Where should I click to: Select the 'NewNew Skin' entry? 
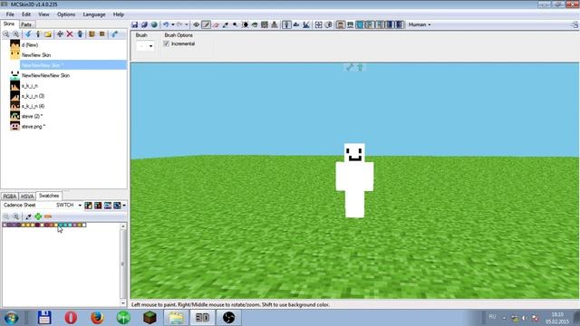click(36, 55)
